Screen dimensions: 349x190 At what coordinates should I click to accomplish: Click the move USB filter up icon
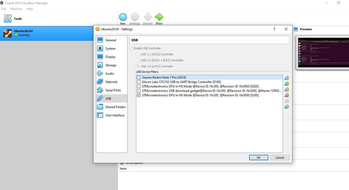coord(287,101)
